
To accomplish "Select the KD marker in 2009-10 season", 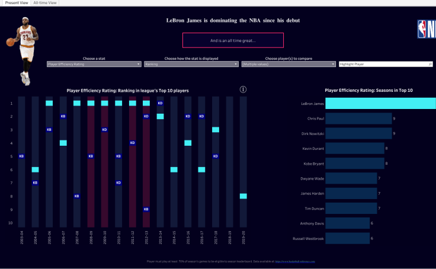I will [x=104, y=130].
